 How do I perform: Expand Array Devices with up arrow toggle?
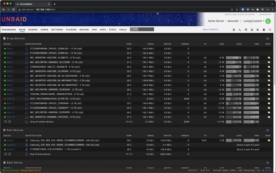click(x=9, y=122)
